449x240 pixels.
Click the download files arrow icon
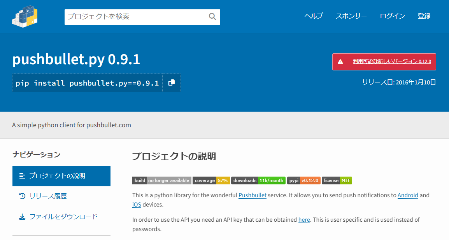coord(22,217)
